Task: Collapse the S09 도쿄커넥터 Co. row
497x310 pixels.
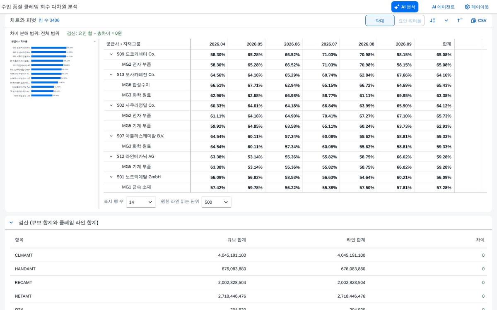Action: pos(111,54)
